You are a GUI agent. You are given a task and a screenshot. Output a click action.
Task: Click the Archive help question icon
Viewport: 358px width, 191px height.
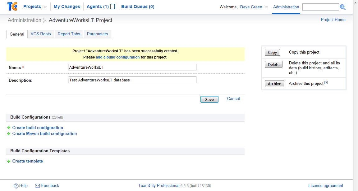point(326,83)
